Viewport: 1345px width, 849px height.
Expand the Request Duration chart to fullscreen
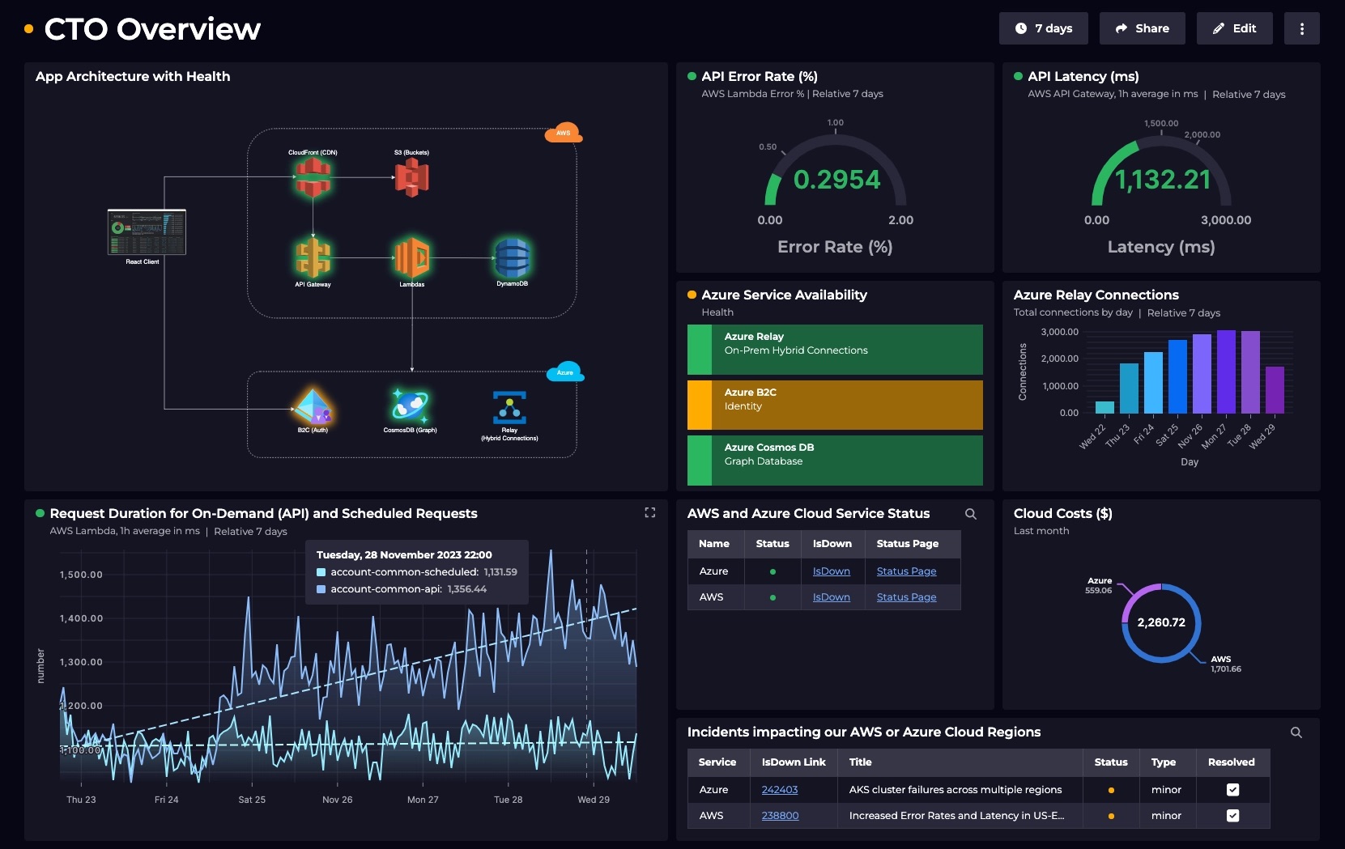[649, 512]
